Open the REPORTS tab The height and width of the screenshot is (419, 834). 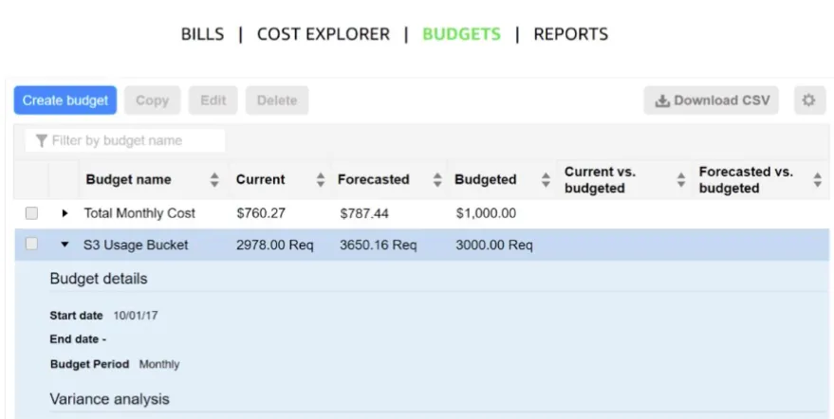point(571,34)
